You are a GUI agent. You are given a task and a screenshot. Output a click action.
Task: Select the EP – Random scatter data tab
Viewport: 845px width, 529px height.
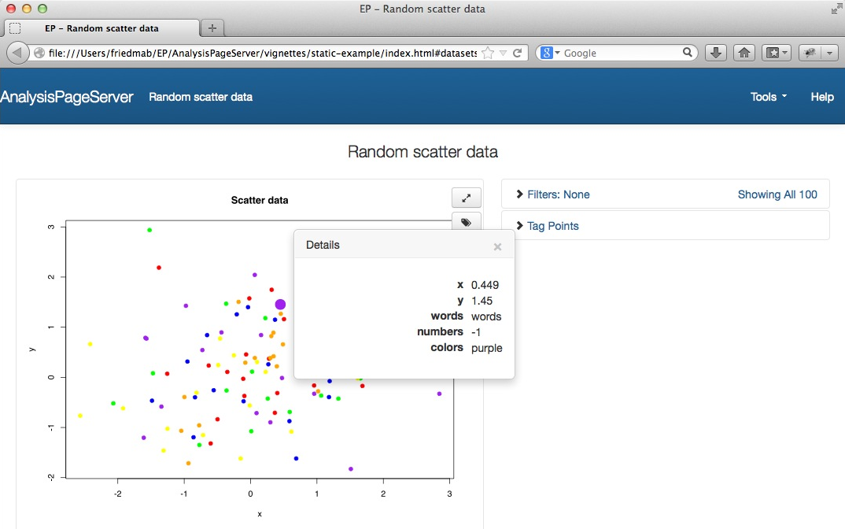pyautogui.click(x=101, y=28)
